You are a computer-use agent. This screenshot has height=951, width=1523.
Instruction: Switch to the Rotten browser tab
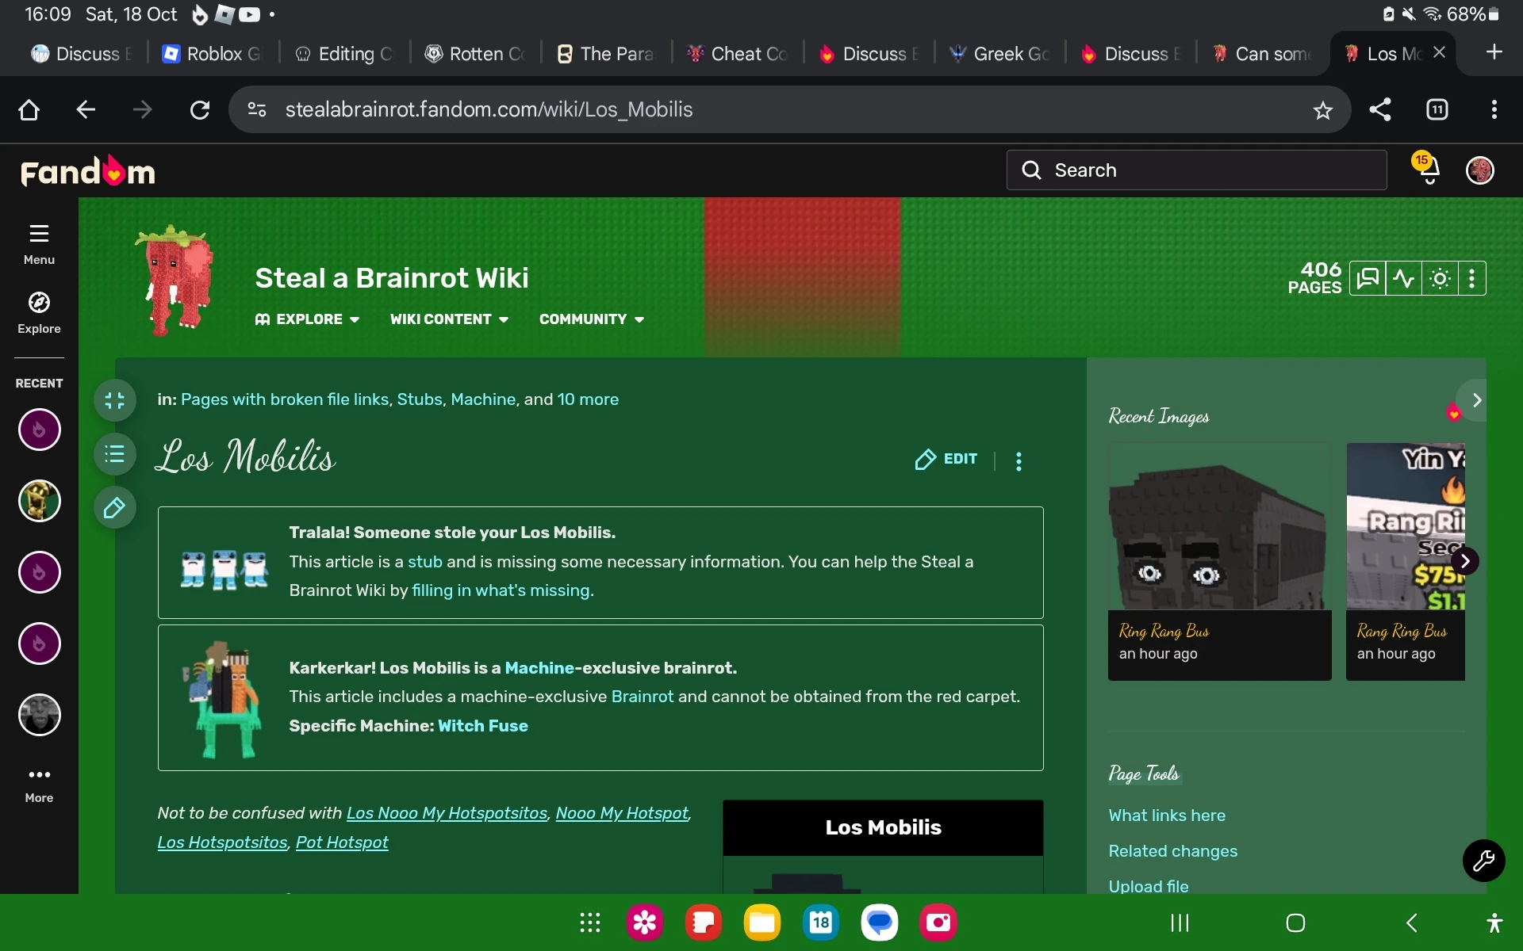point(476,54)
